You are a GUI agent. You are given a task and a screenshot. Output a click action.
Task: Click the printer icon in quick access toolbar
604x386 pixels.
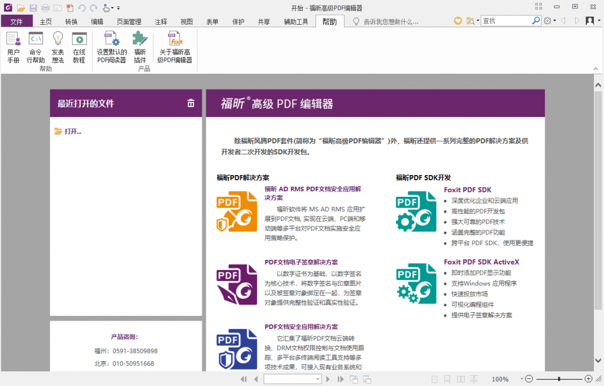click(x=45, y=8)
